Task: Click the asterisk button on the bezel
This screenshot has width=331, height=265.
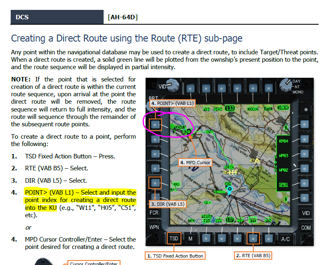Action: click(x=306, y=110)
